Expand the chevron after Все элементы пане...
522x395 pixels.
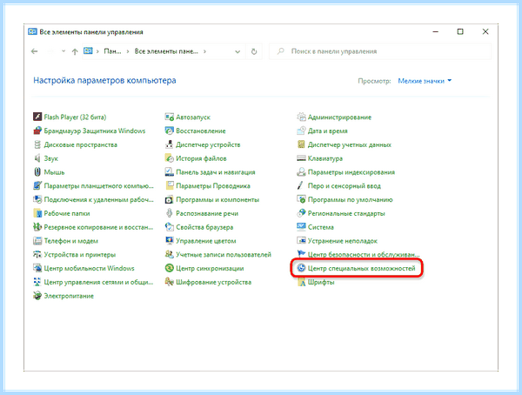coord(204,51)
